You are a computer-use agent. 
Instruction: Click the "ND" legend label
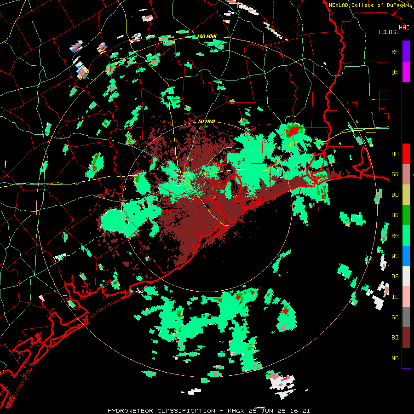click(x=395, y=358)
